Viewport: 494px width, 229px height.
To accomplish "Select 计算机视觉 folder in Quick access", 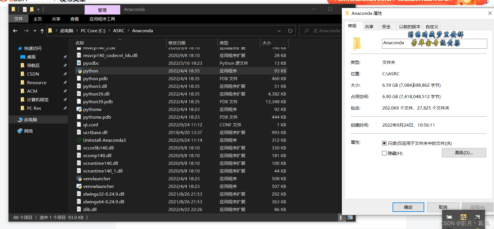I will click(x=38, y=100).
